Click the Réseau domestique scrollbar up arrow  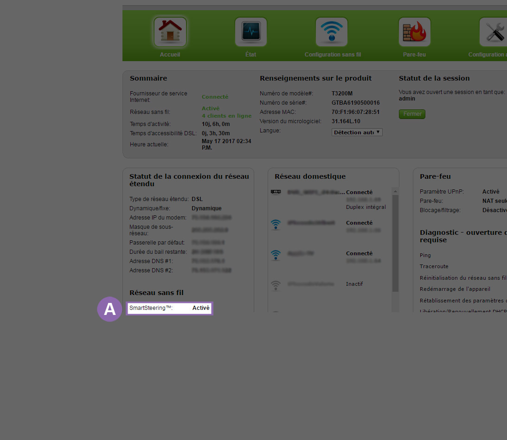395,191
